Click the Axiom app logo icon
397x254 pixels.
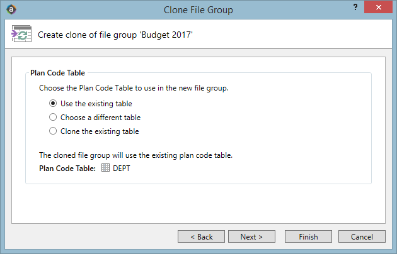point(11,9)
